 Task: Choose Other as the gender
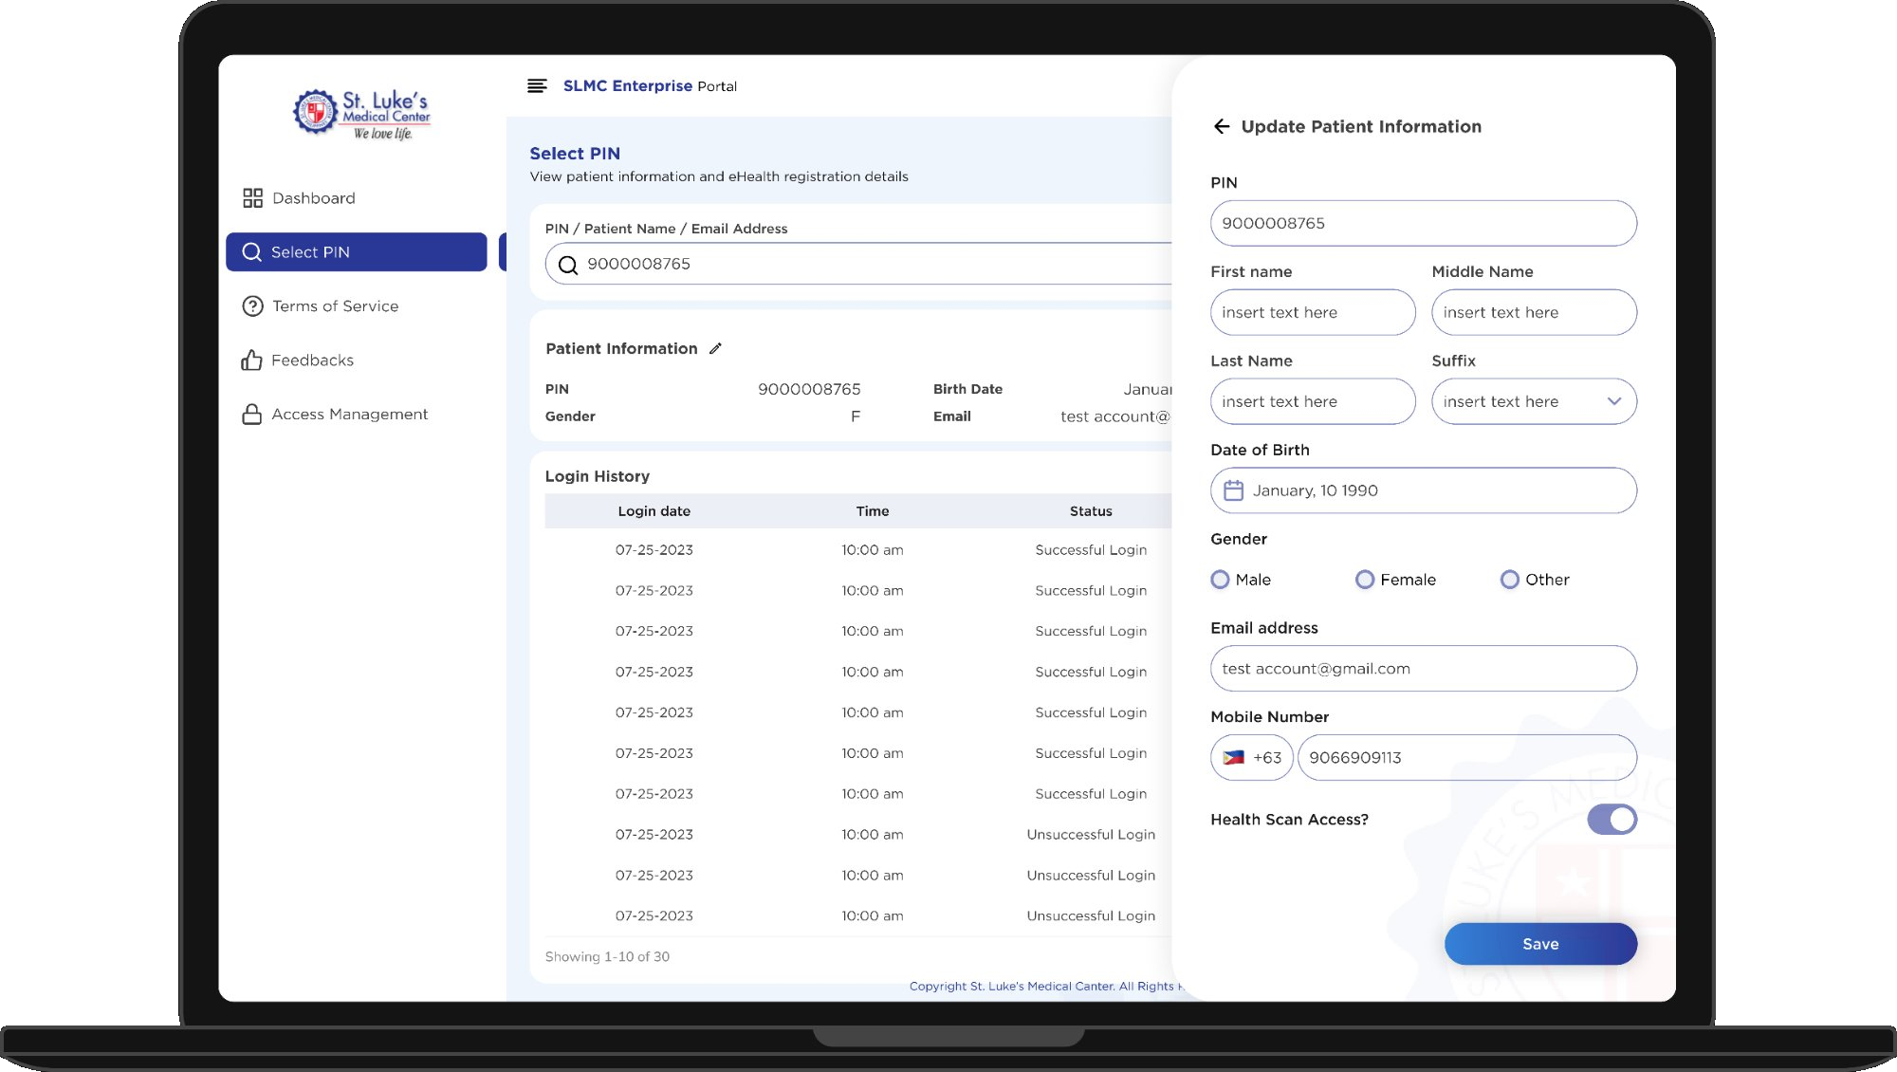pyautogui.click(x=1509, y=579)
